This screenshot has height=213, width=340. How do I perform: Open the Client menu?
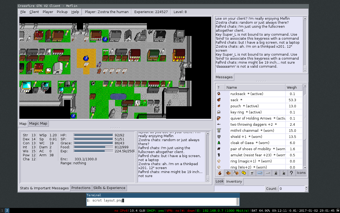click(34, 12)
